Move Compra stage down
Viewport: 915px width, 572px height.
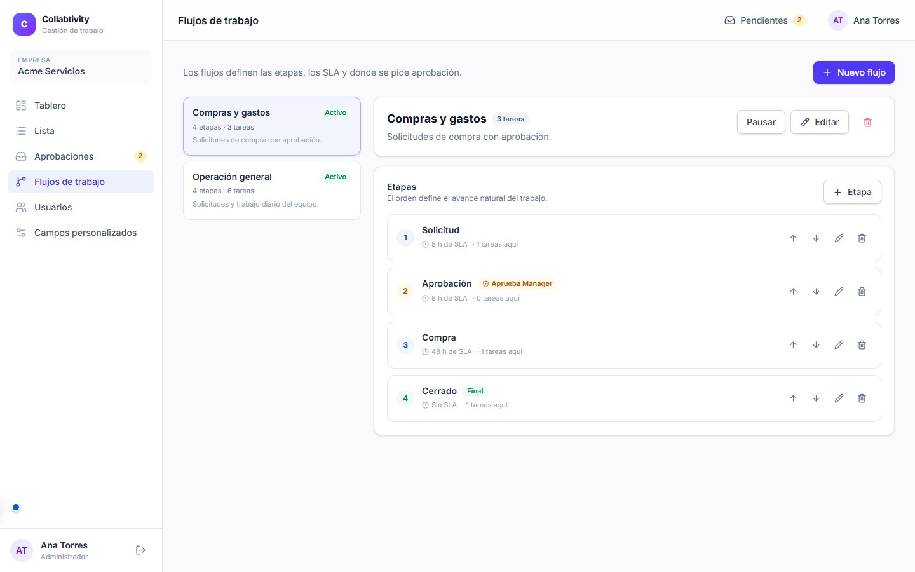pyautogui.click(x=816, y=344)
